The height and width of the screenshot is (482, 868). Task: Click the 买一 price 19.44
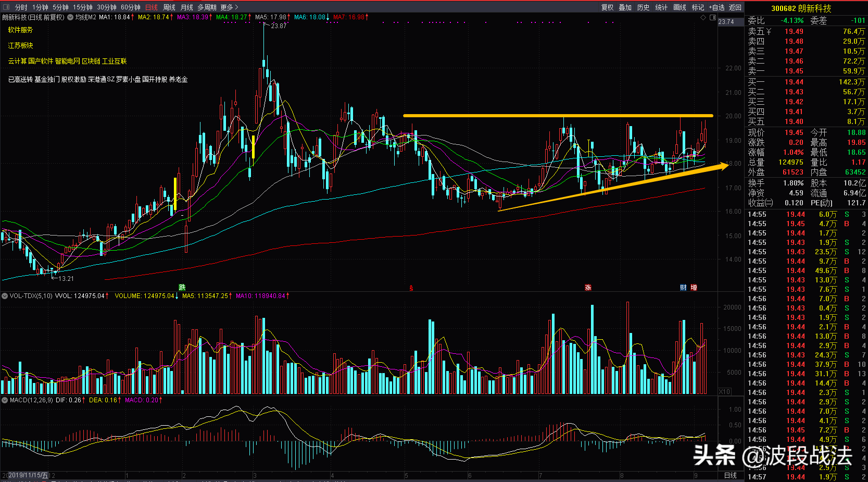point(794,82)
